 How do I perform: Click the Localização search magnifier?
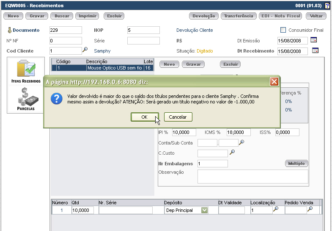pos(276,210)
